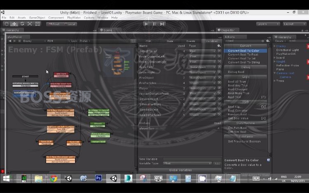309x193 pixels.
Task: Collapse the Camera root item in Hierarchy
Action: pyautogui.click(x=275, y=73)
